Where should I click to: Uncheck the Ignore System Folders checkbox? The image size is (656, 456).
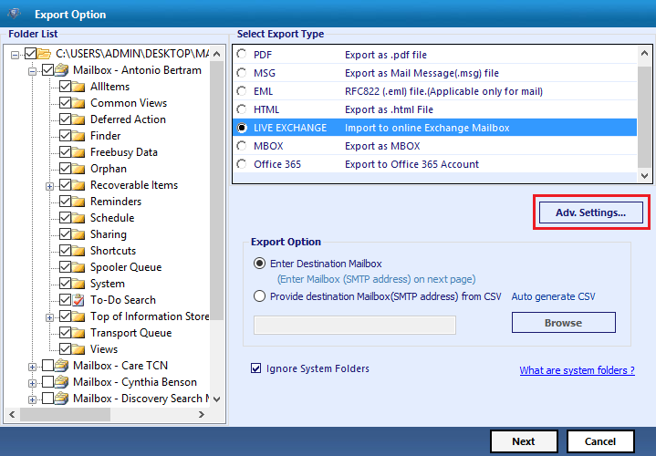coord(255,368)
